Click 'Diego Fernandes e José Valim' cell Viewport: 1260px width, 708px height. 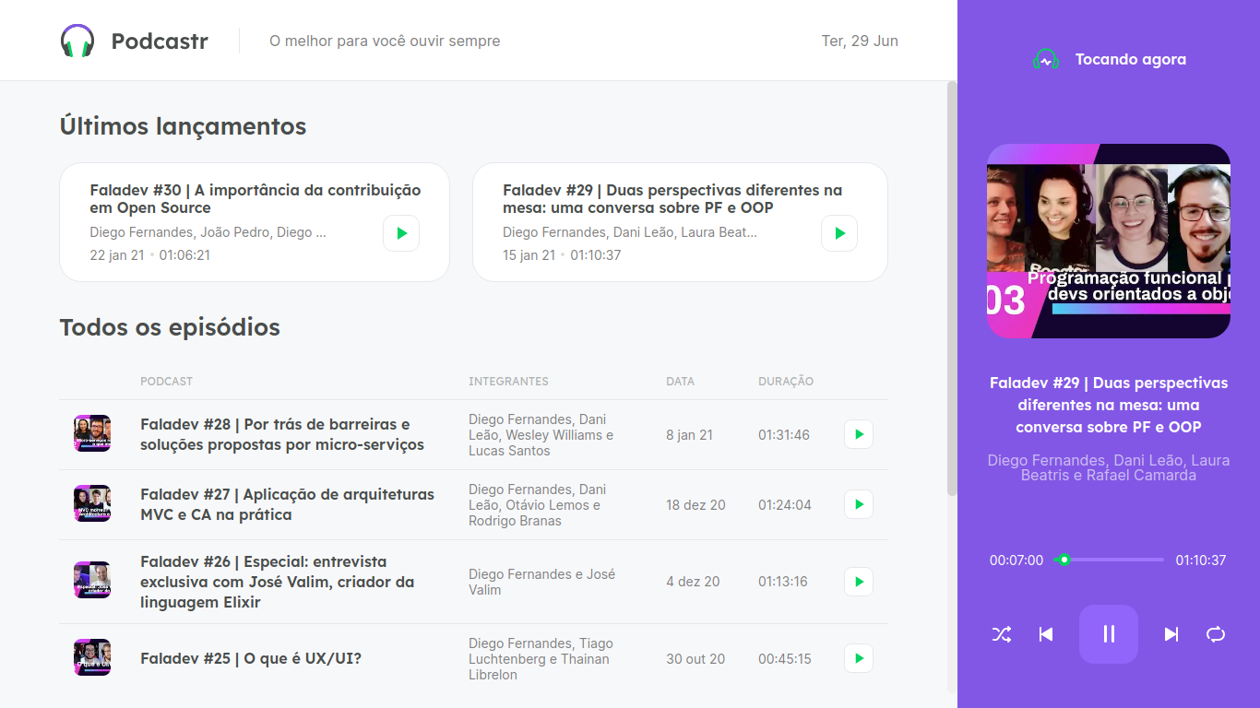coord(542,582)
